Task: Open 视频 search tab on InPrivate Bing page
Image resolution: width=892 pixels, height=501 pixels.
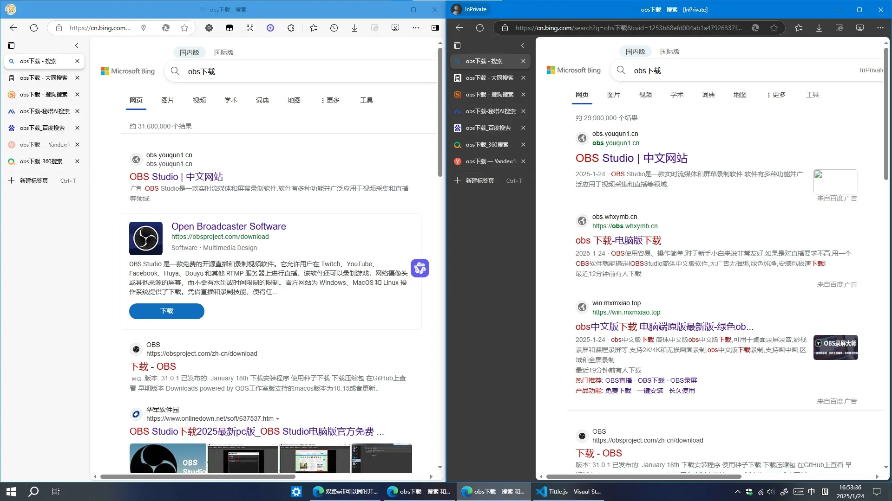Action: [645, 95]
